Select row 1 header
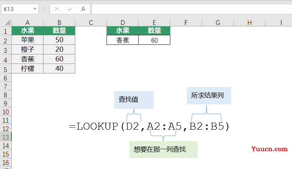This screenshot has height=169, width=292. pos(6,31)
